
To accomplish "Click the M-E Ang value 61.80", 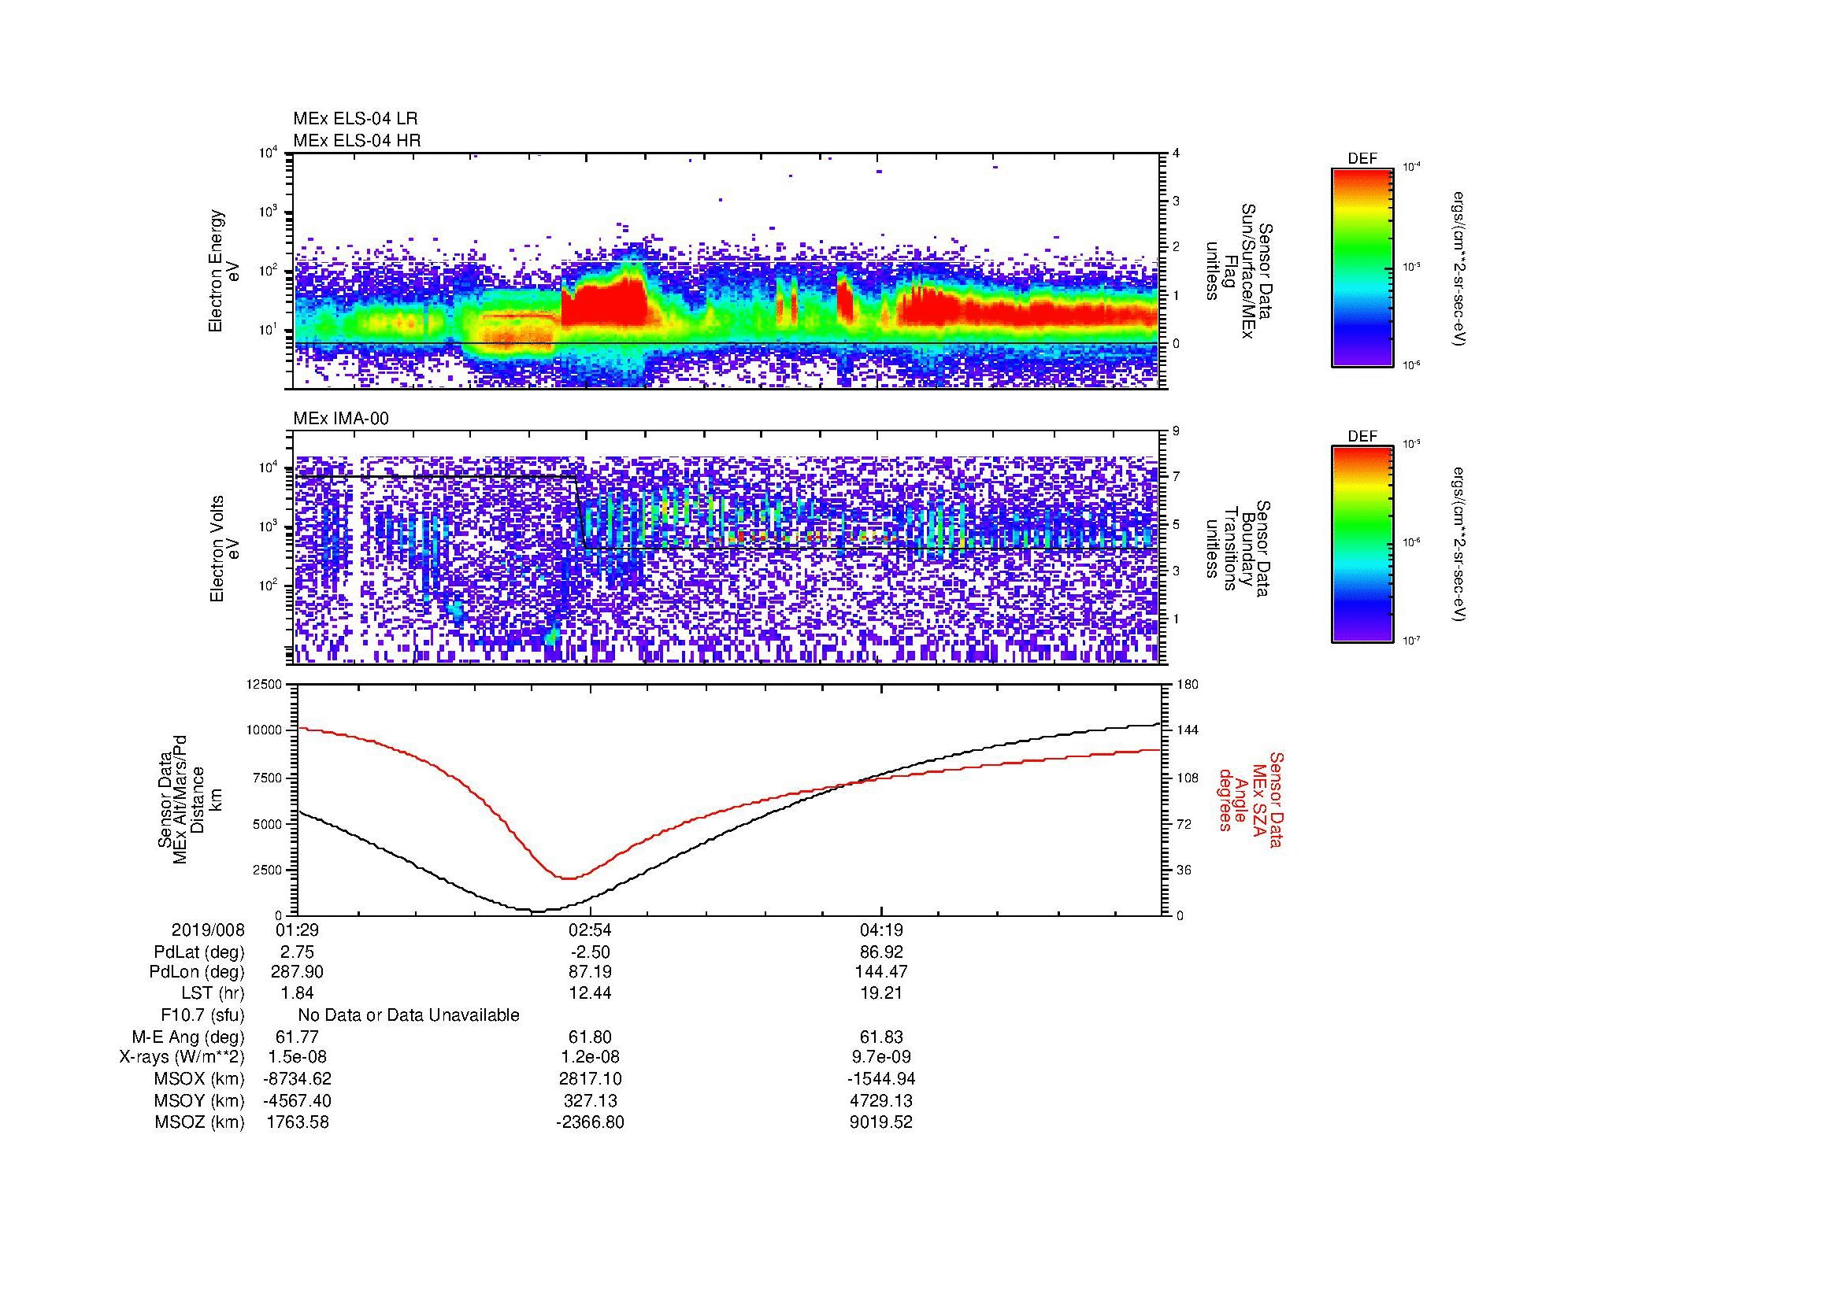I will [591, 1037].
